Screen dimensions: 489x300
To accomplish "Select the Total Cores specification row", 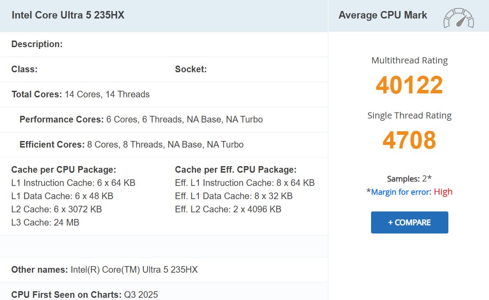I will (80, 94).
